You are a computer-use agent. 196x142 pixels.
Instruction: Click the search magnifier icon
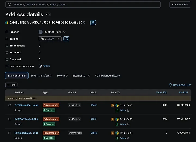[10, 5]
